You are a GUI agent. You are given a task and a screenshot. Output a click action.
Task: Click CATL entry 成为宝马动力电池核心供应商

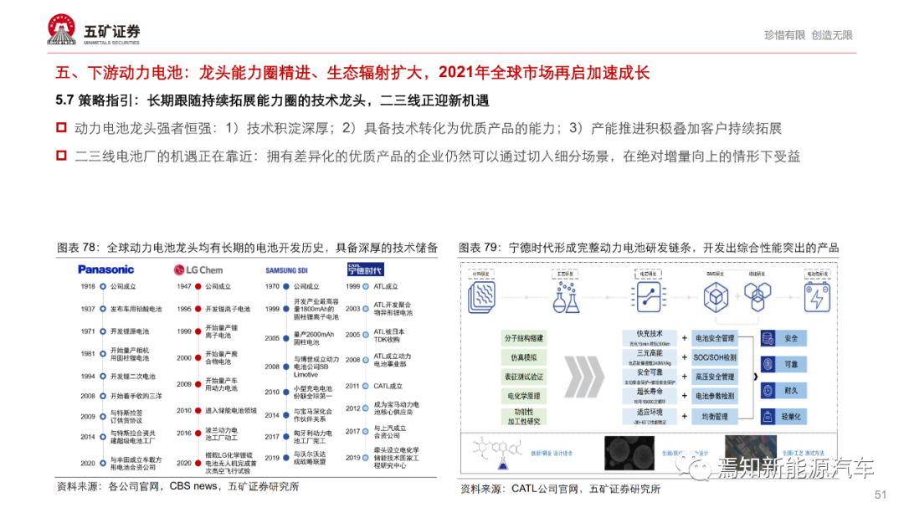[x=396, y=408]
